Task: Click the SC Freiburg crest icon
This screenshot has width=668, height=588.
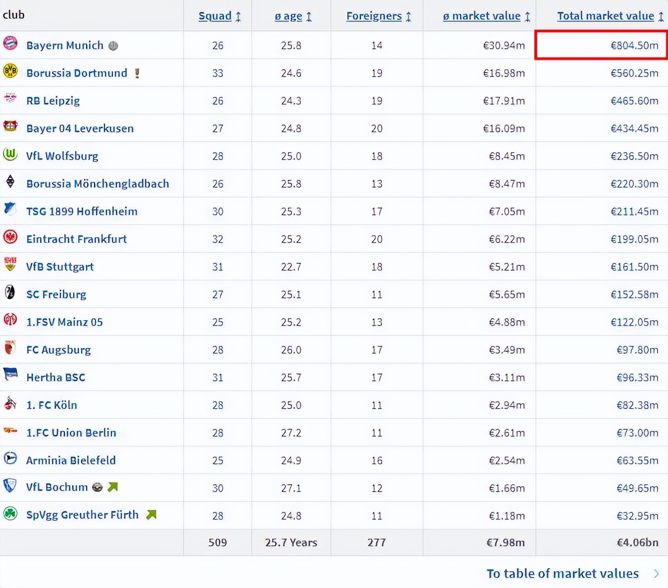Action: pyautogui.click(x=10, y=293)
